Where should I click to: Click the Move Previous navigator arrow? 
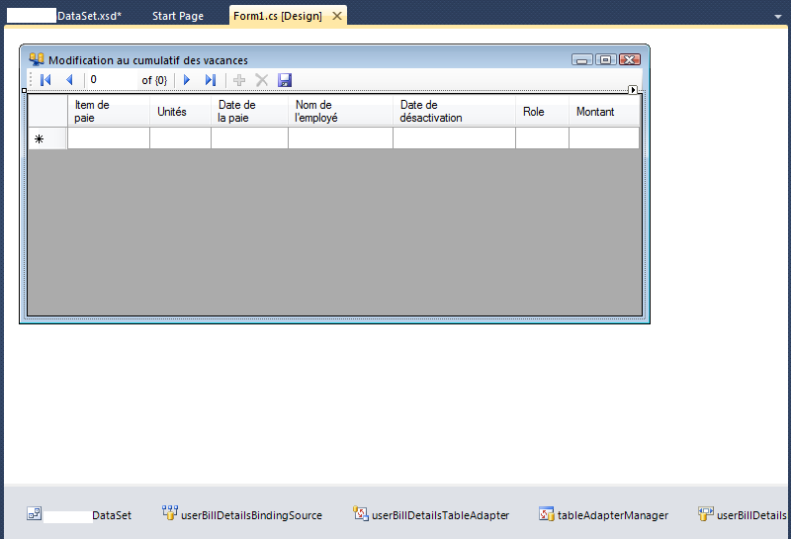(69, 80)
